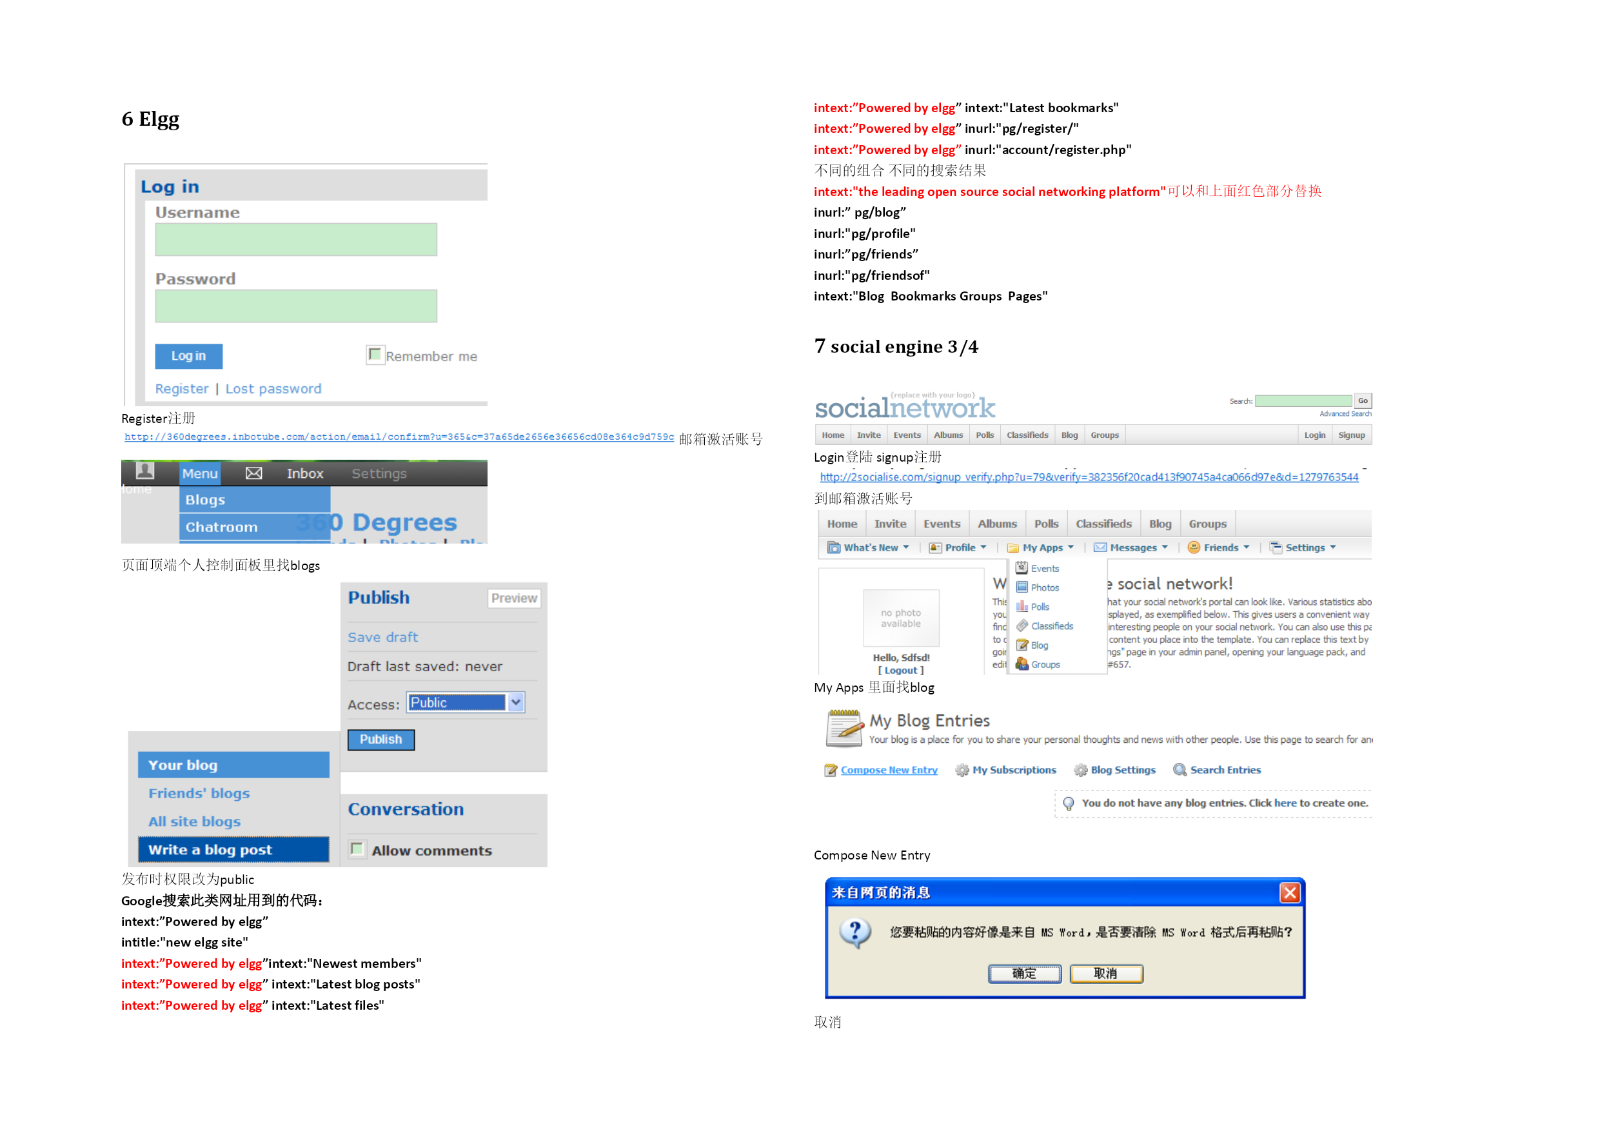Image resolution: width=1600 pixels, height=1131 pixels.
Task: Click the envelope Inbox icon
Action: click(x=254, y=473)
